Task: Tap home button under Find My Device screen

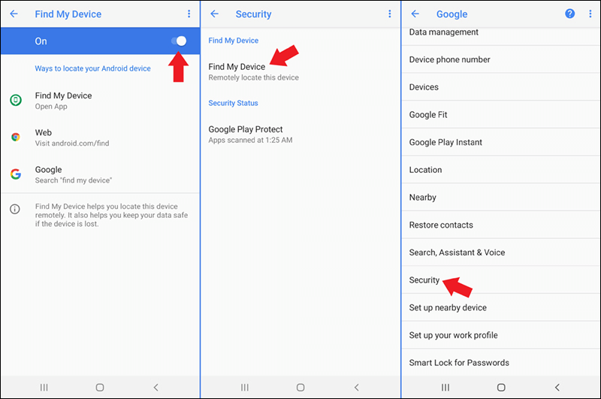Action: 100,388
